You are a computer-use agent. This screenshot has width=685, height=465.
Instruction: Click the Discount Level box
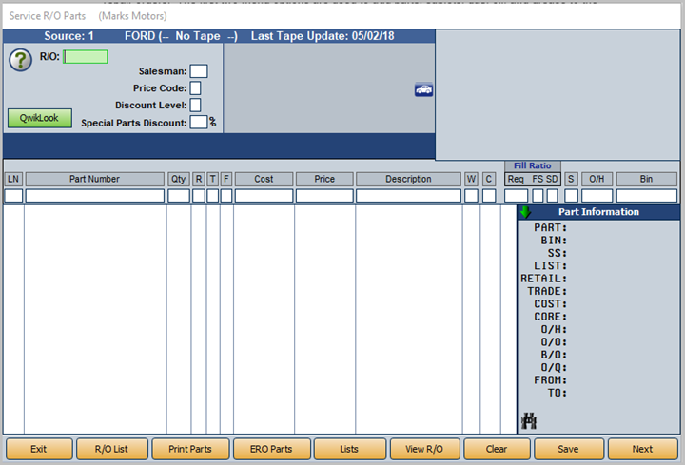(x=195, y=105)
